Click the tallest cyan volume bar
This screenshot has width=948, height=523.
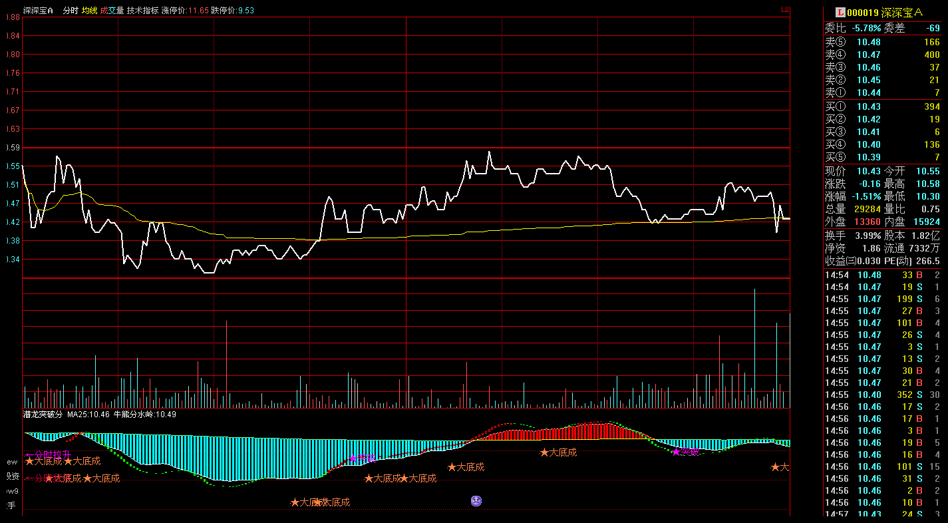tap(754, 347)
